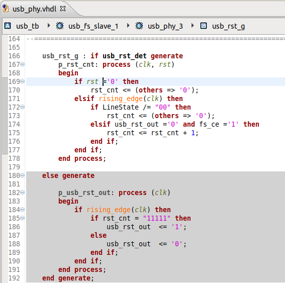The width and height of the screenshot is (285, 283).
Task: Click the "11111" string literal on line 185
Action: pyautogui.click(x=157, y=218)
